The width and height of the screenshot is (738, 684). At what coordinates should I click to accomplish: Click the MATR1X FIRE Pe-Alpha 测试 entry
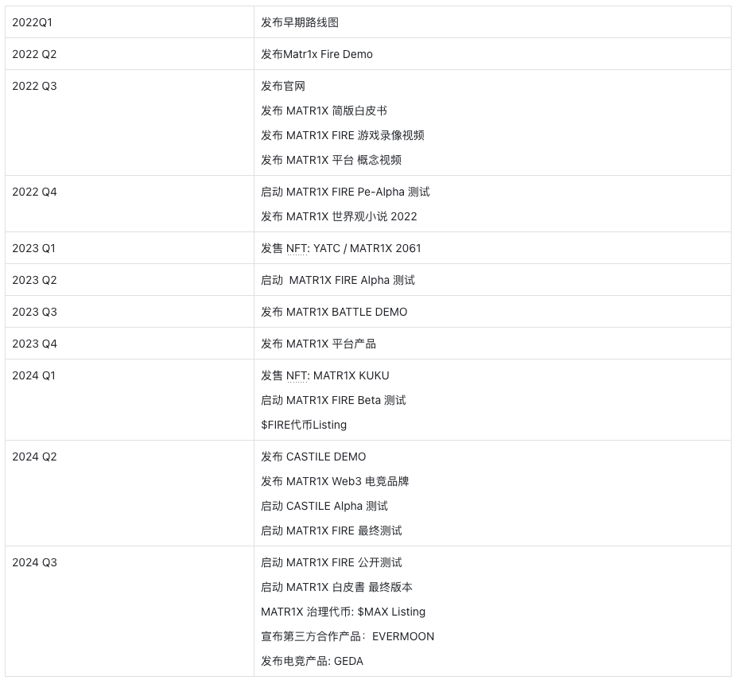coord(345,192)
